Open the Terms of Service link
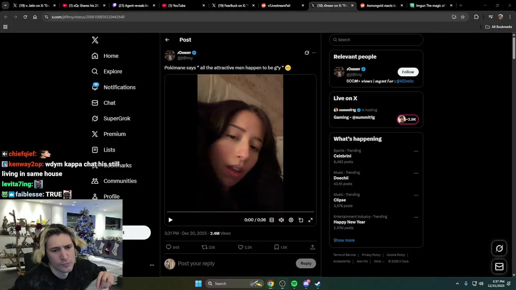 [345, 255]
